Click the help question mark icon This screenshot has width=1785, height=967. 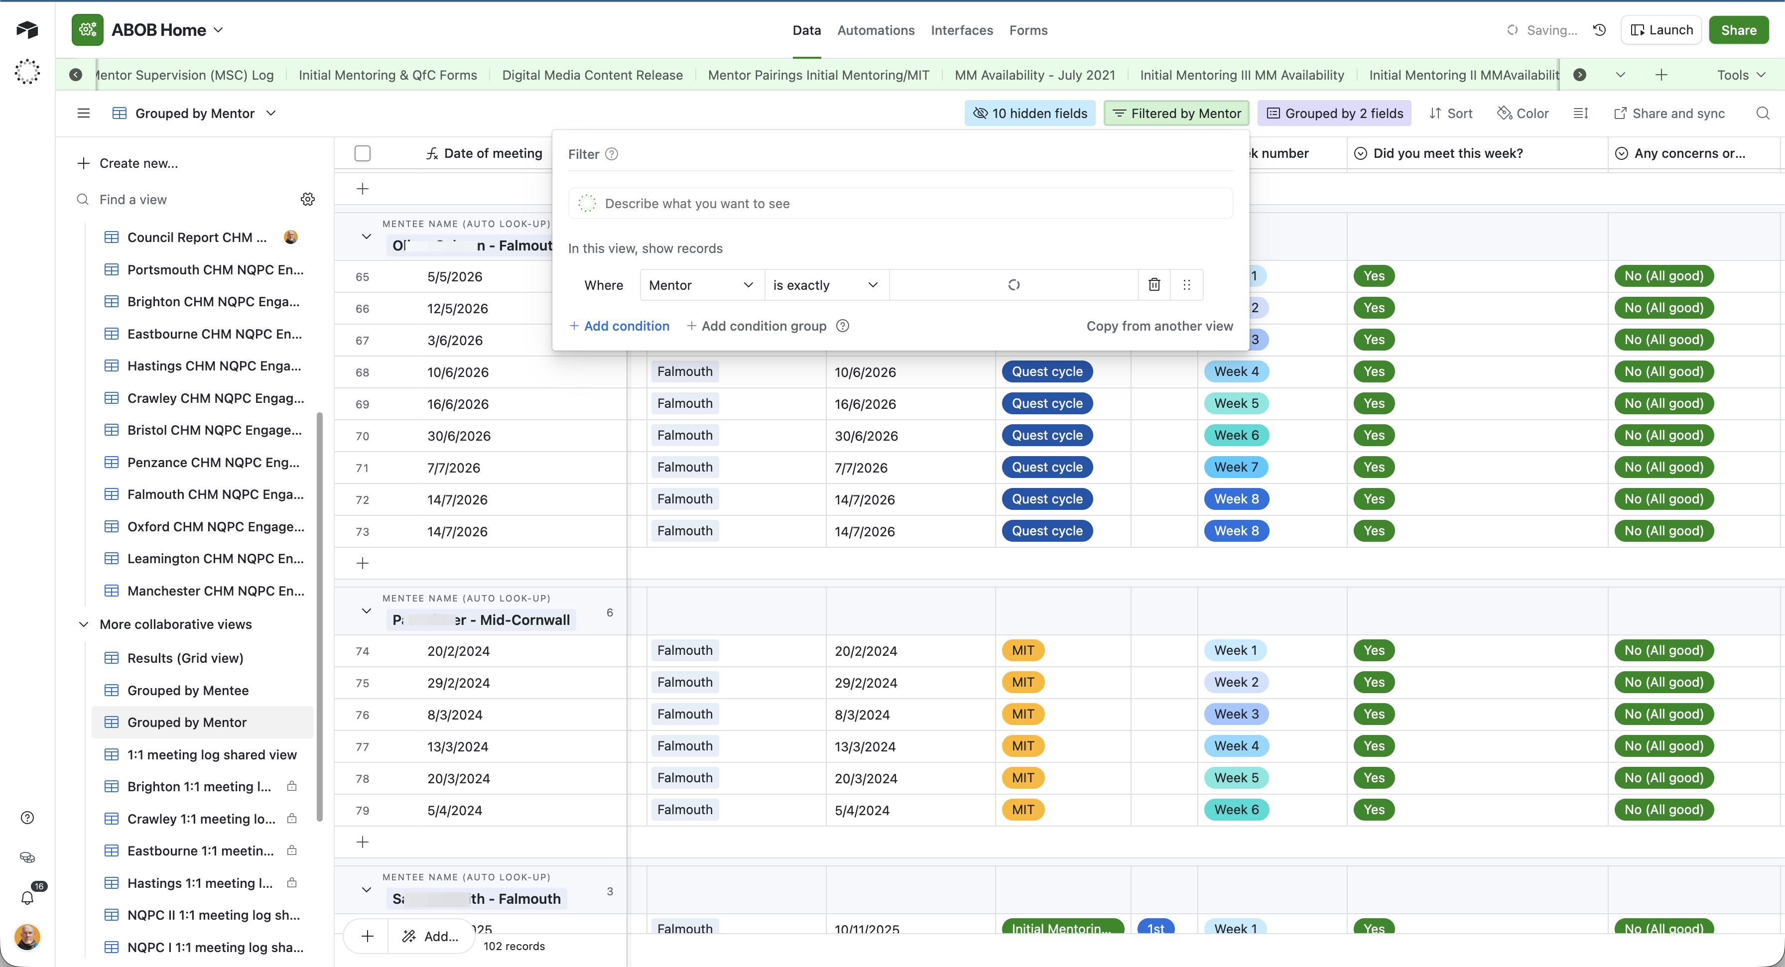28,818
